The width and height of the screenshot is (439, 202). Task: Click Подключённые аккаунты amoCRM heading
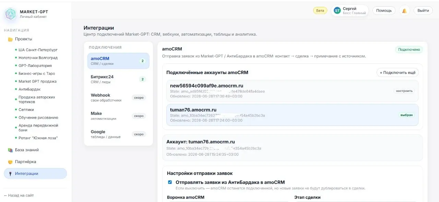(207, 72)
